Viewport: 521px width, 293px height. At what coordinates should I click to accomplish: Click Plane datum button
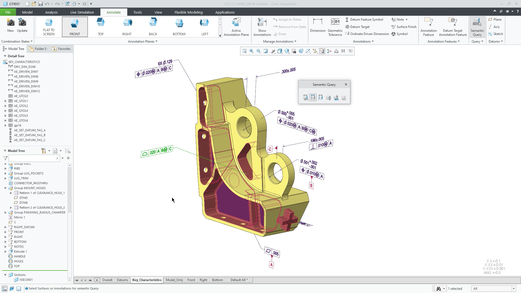coord(495,20)
